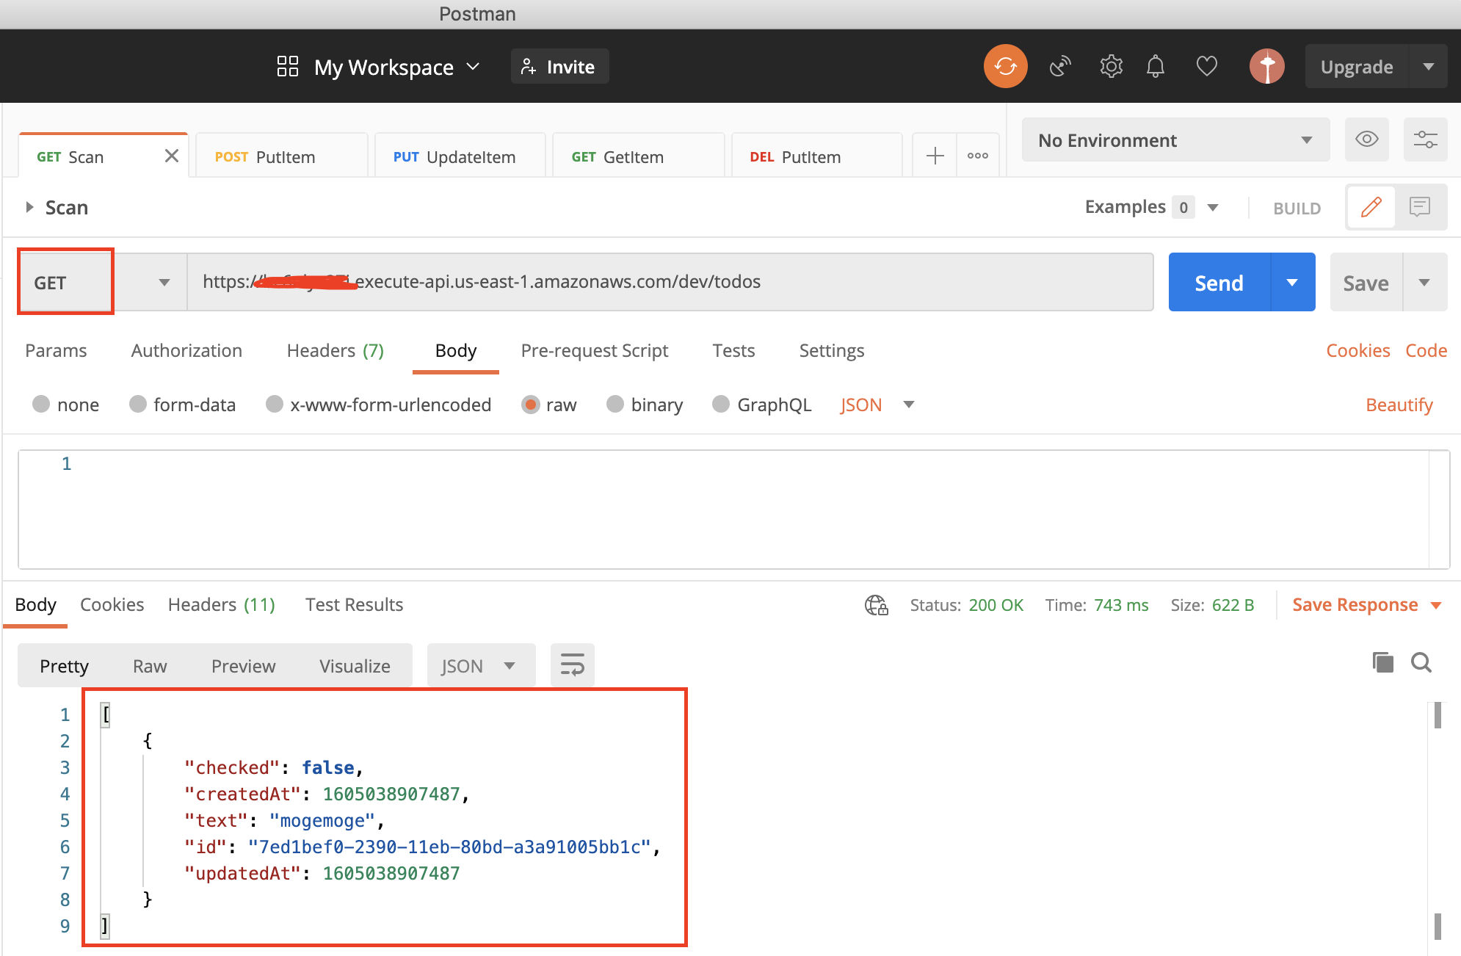Click the orange sync status icon

1005,66
